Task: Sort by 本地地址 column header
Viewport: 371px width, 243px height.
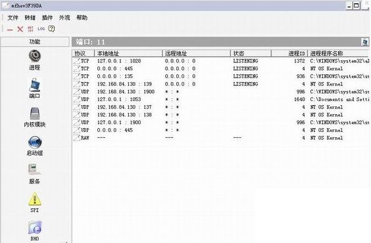Action: [x=128, y=53]
